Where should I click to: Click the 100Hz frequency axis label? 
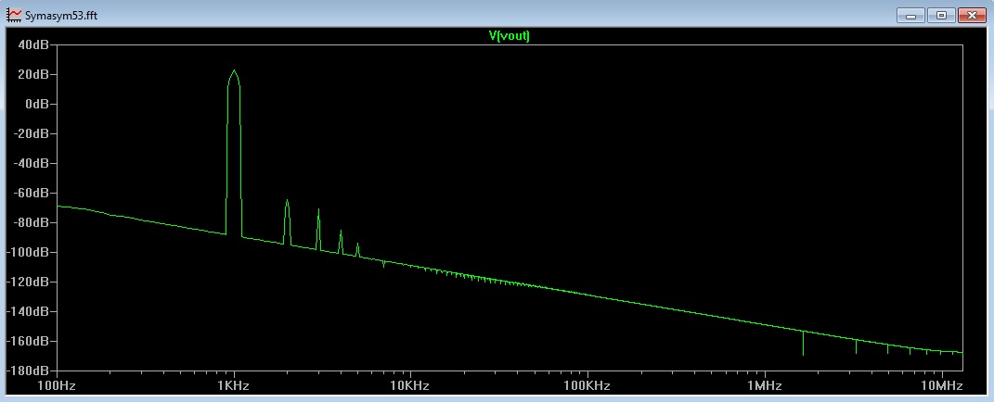coord(57,385)
